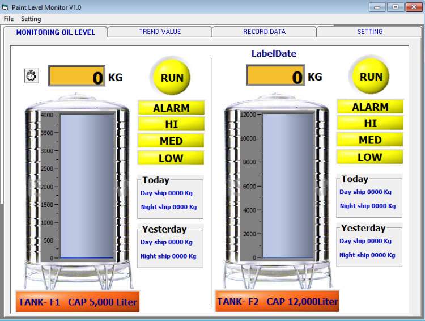Click Tank F2 Yesterday Night ship value

(367, 255)
